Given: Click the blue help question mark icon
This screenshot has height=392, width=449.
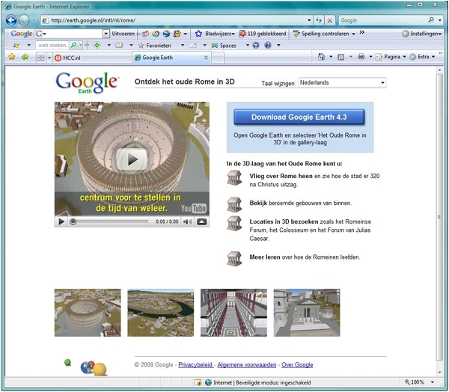Looking at the screenshot, I should (x=268, y=45).
